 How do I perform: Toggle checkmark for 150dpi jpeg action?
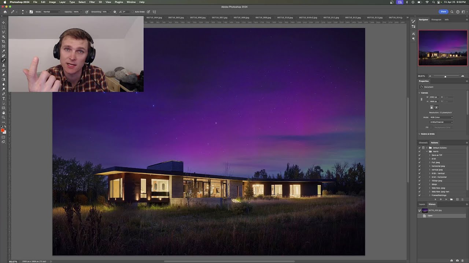pyautogui.click(x=420, y=180)
